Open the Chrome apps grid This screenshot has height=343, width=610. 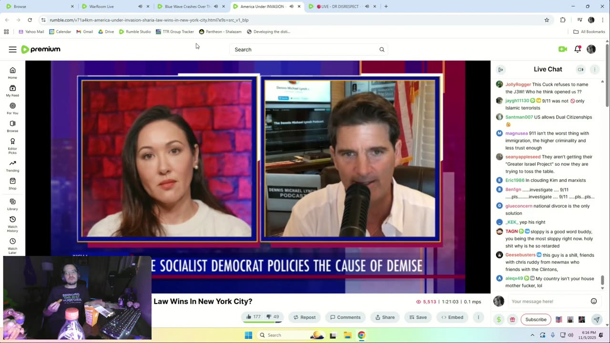[6, 32]
